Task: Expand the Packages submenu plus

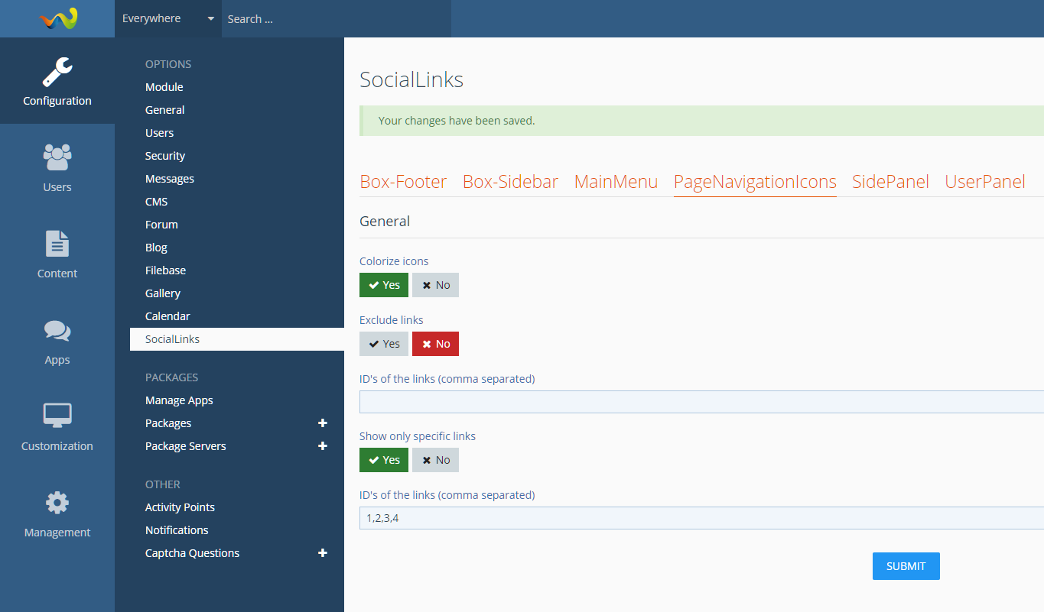Action: click(323, 423)
